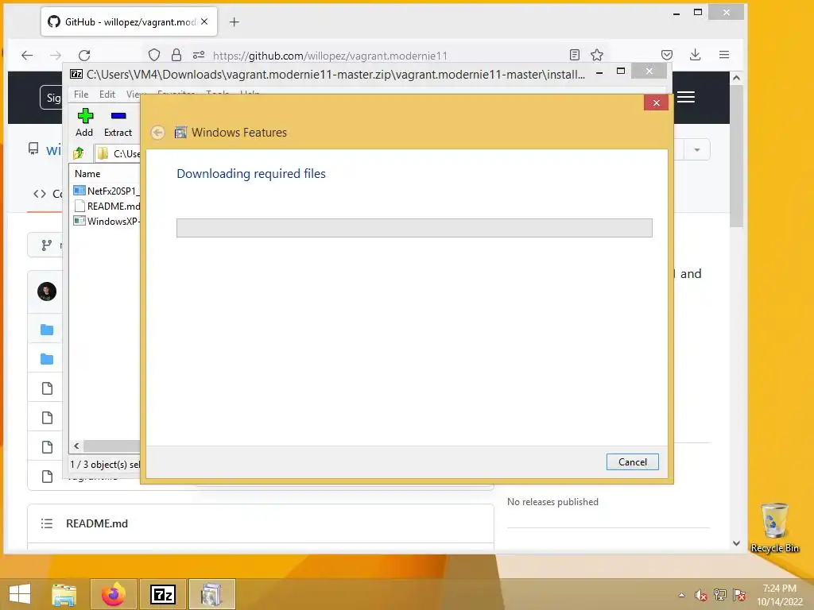Open Firefox downloads panel
Image resolution: width=814 pixels, height=610 pixels.
696,55
